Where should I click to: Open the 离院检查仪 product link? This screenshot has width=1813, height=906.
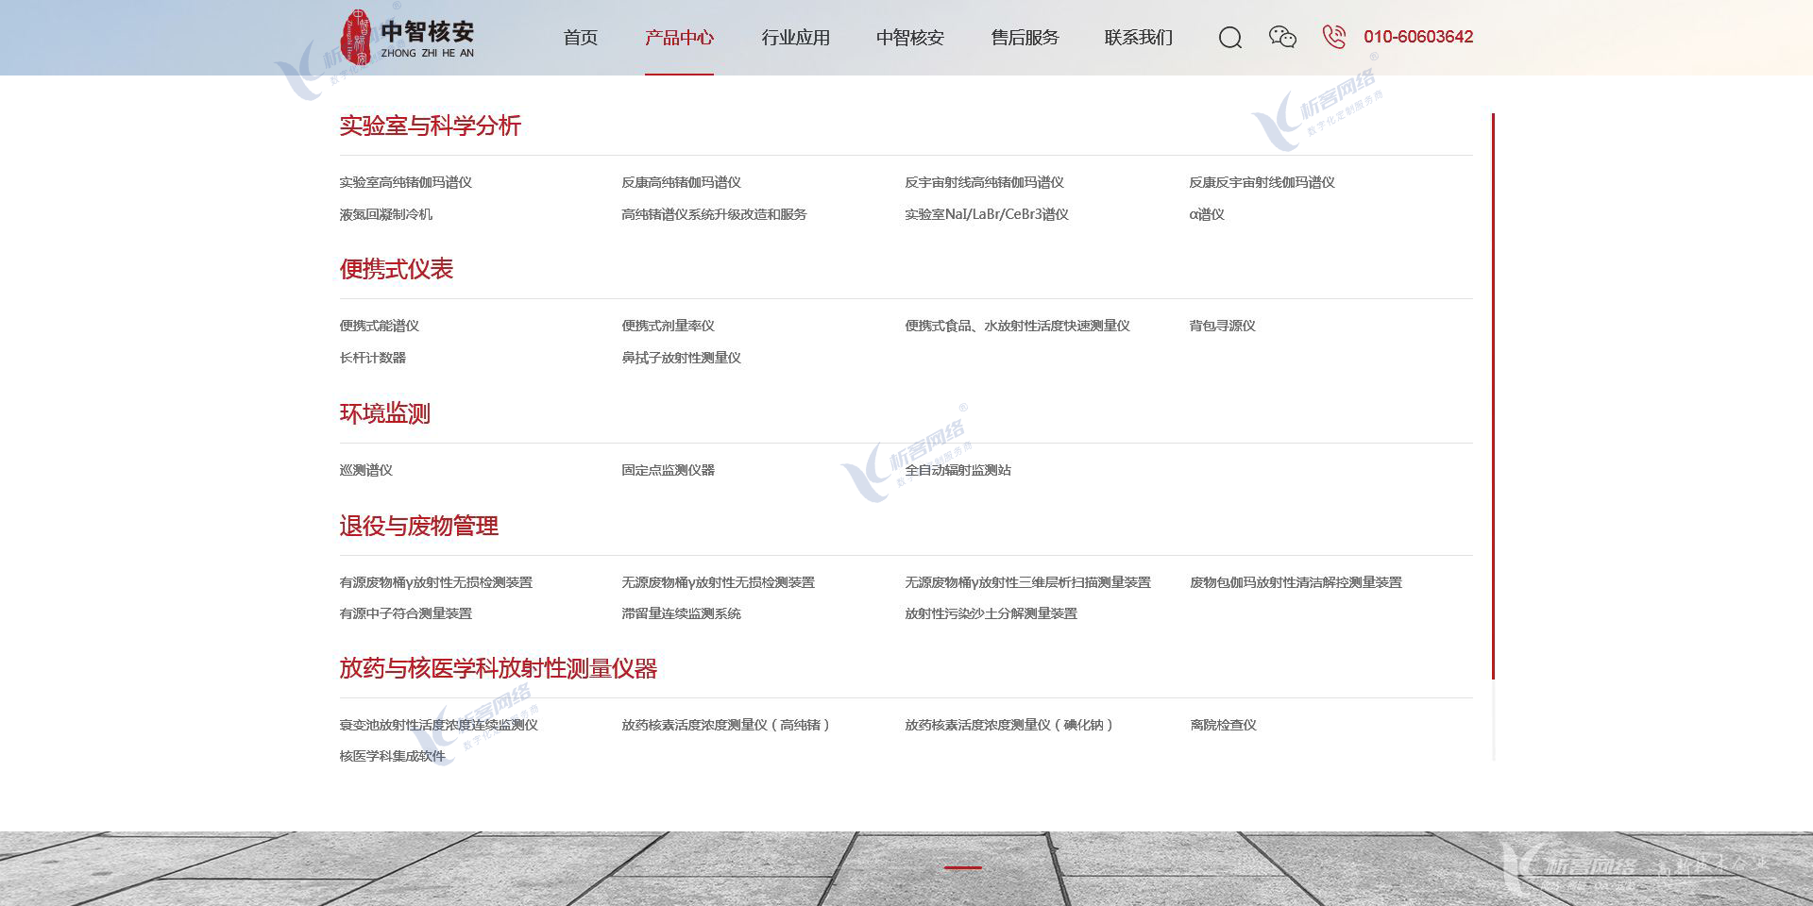pyautogui.click(x=1223, y=725)
